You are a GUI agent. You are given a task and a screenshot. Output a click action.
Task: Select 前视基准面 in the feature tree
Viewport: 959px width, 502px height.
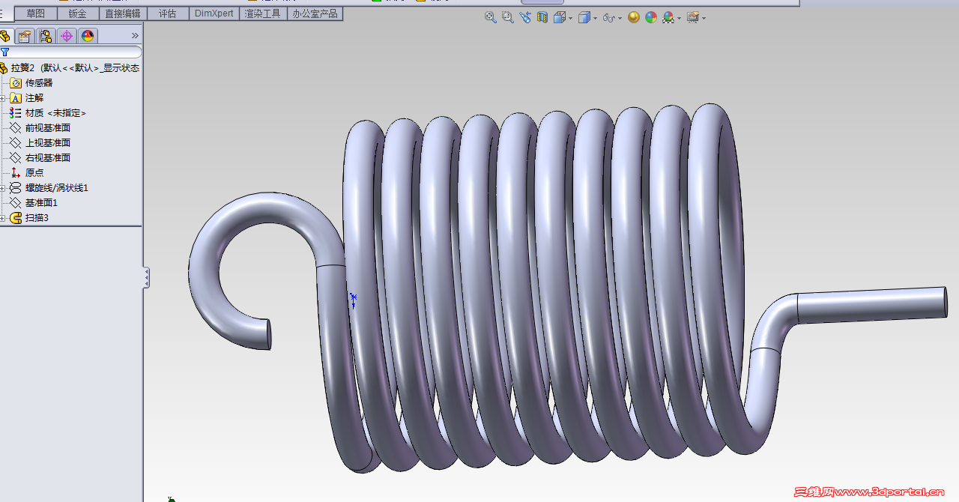click(48, 128)
